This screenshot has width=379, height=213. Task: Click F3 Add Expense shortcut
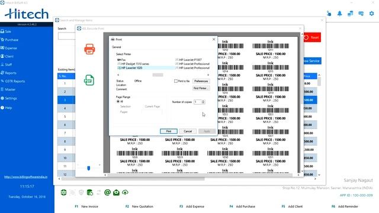point(192,206)
